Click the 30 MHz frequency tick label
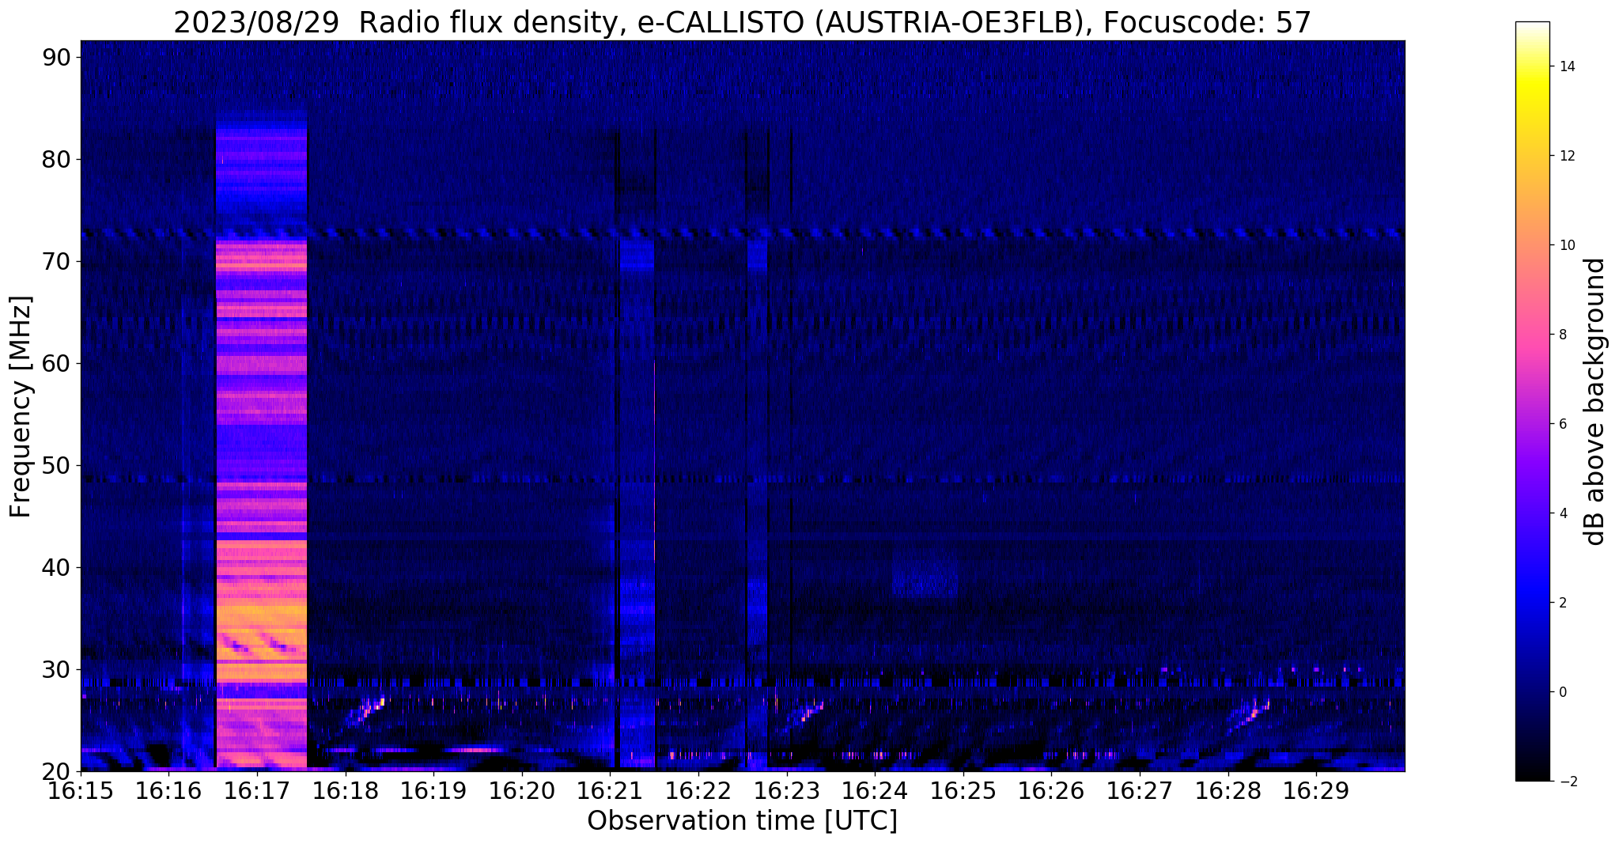1619x844 pixels. coord(56,669)
